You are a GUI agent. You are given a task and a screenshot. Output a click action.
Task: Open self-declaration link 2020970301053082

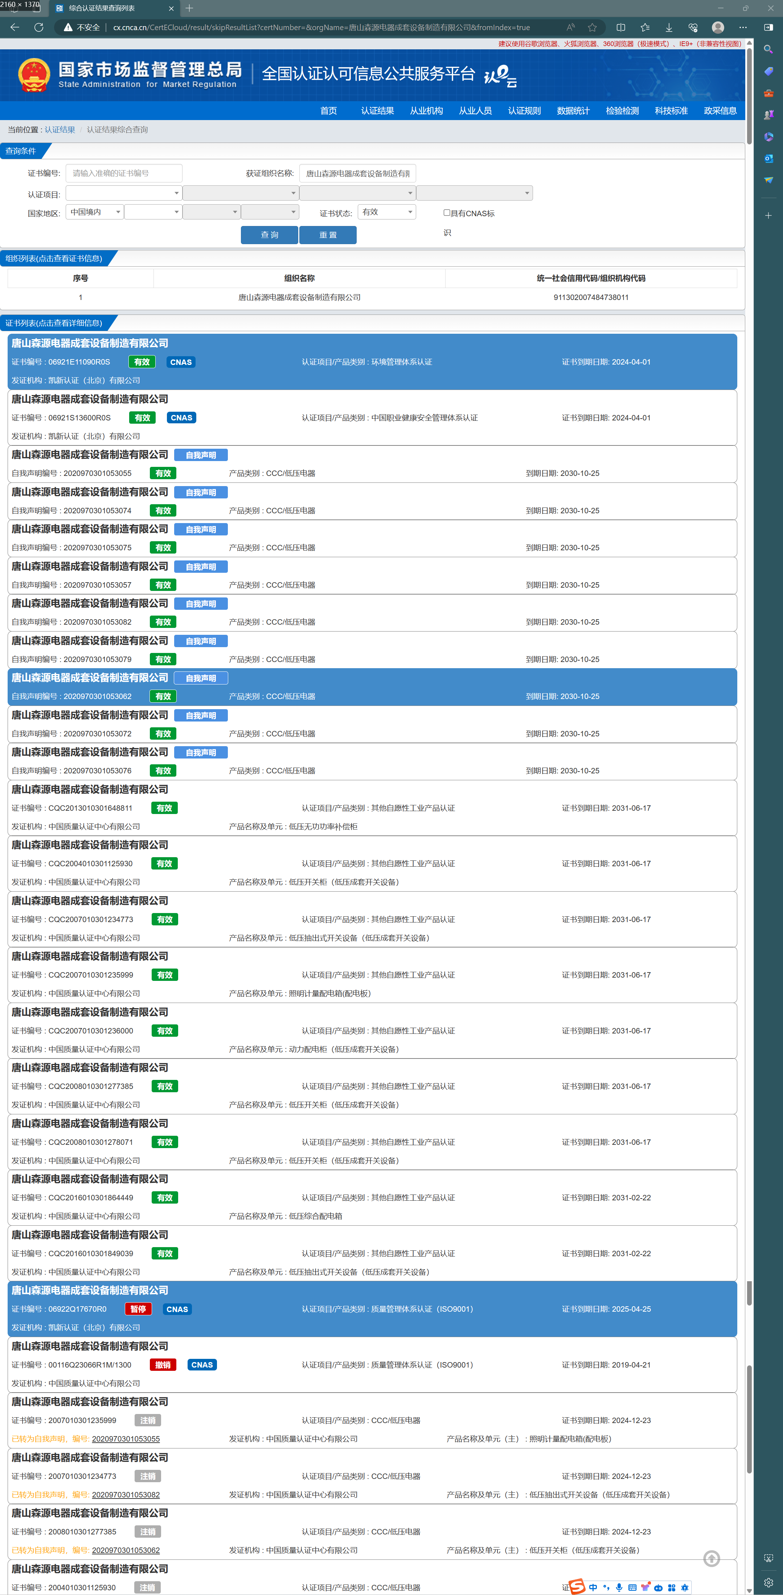[126, 1495]
